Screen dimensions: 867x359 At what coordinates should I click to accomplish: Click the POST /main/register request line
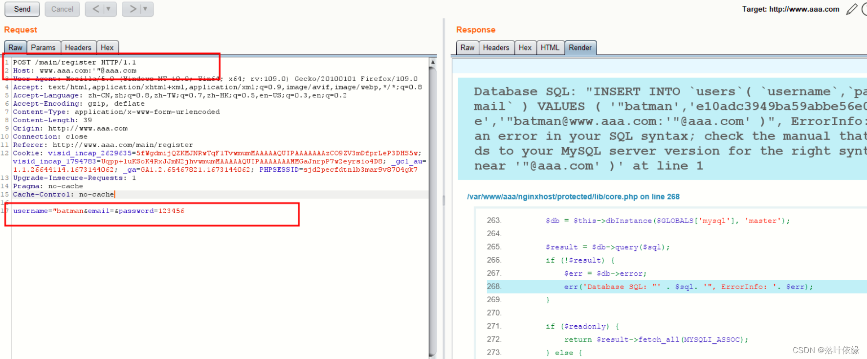74,62
